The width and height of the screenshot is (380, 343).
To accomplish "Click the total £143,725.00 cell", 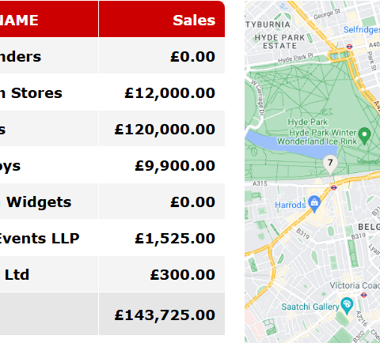I will (x=161, y=314).
